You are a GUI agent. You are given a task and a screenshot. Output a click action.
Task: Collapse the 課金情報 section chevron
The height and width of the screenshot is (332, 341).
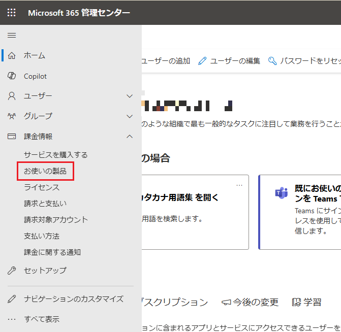click(x=130, y=137)
